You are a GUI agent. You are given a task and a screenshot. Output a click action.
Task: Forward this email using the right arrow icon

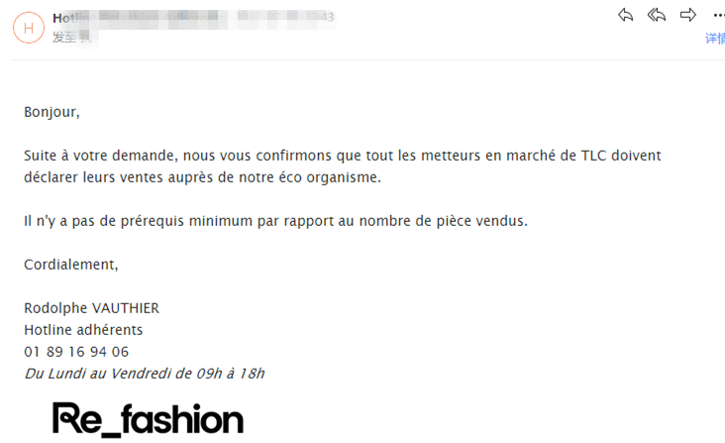688,15
